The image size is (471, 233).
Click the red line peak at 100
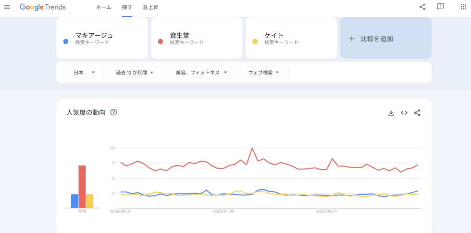coord(252,148)
